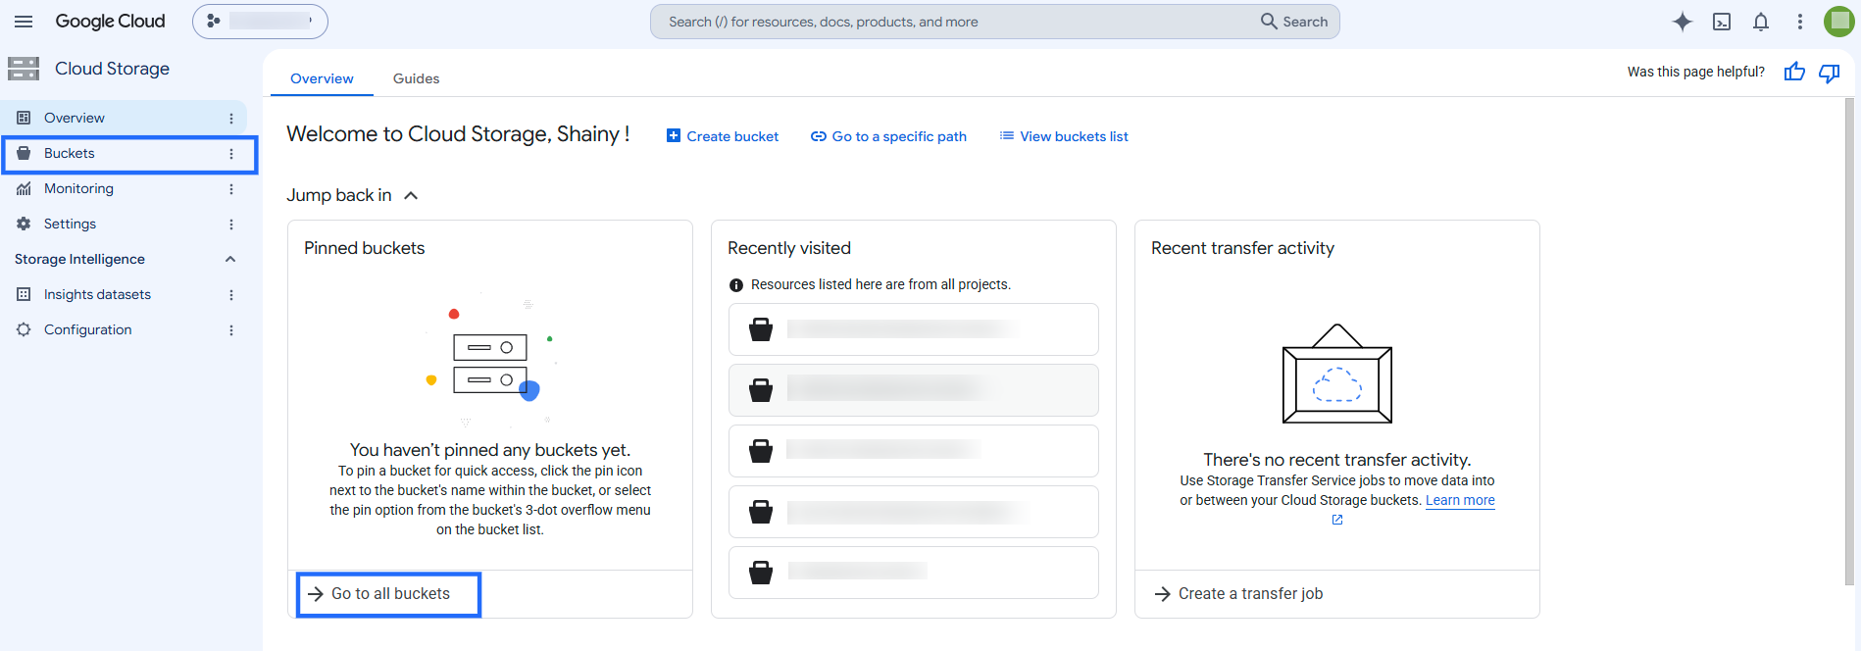Give thumbs down page feedback

point(1830,72)
